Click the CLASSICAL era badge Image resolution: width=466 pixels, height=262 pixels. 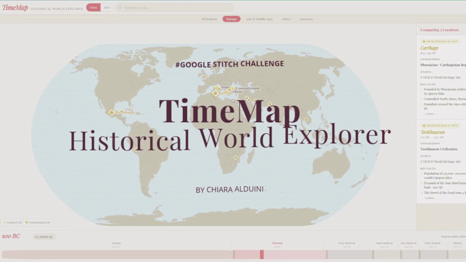tap(44, 237)
